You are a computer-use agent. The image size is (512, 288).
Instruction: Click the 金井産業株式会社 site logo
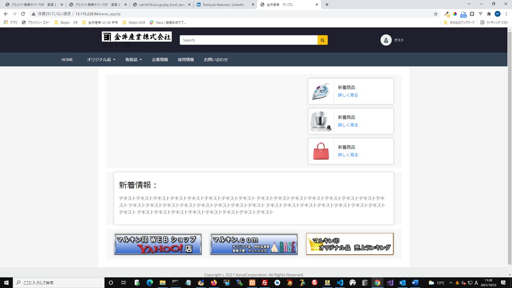tap(137, 37)
